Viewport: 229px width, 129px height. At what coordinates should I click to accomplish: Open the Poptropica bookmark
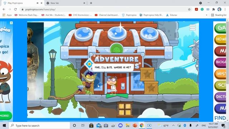(x=129, y=15)
